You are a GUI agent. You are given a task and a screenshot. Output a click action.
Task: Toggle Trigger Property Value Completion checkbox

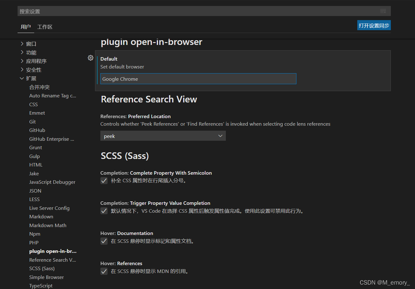point(104,211)
